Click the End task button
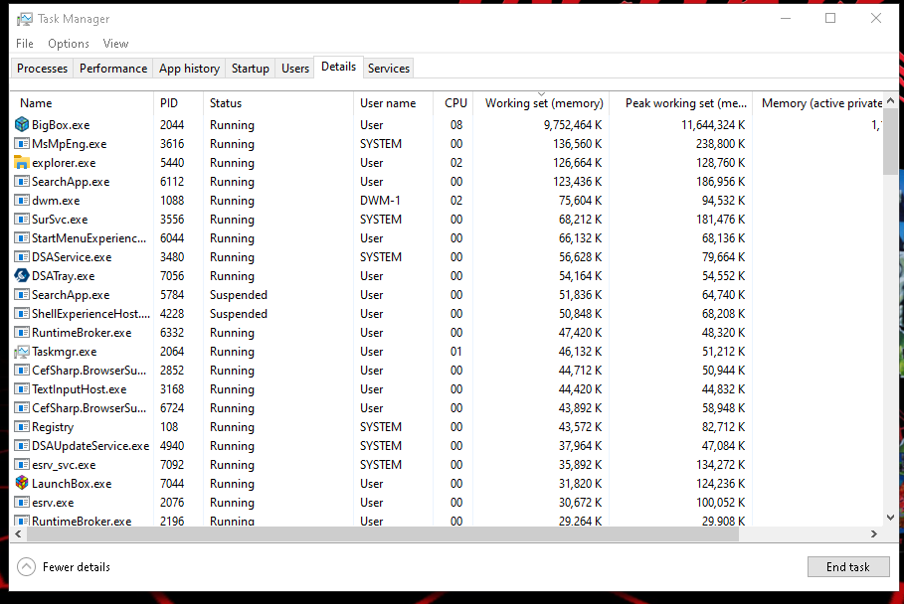Screen dimensions: 904x604 pos(848,567)
